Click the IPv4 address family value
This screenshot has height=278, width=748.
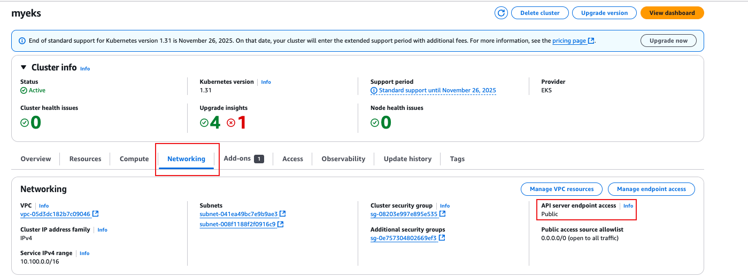[x=27, y=238]
